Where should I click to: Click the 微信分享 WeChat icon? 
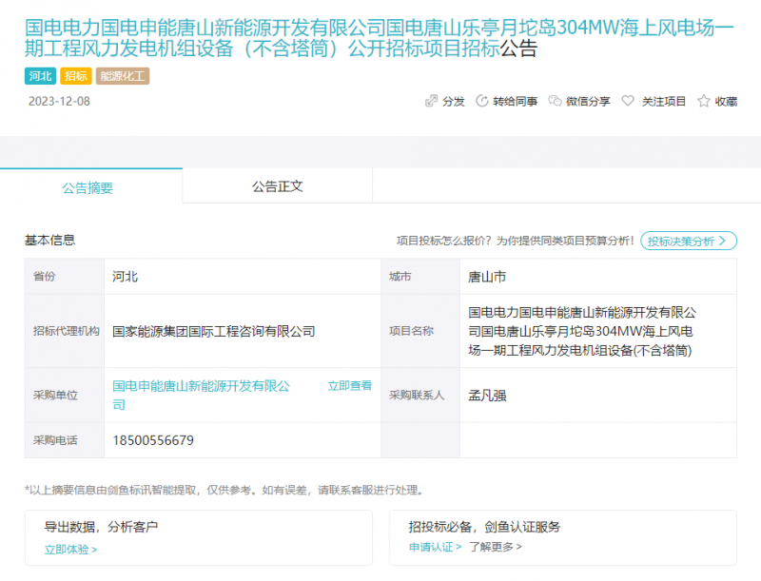point(555,101)
